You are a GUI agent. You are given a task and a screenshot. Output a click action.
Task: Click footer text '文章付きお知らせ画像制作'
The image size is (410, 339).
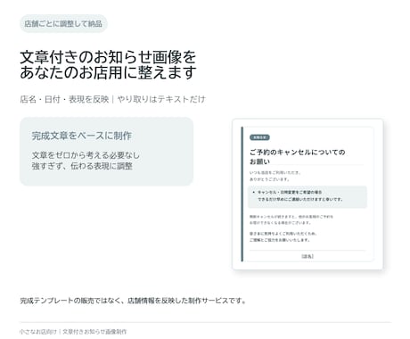(x=94, y=332)
